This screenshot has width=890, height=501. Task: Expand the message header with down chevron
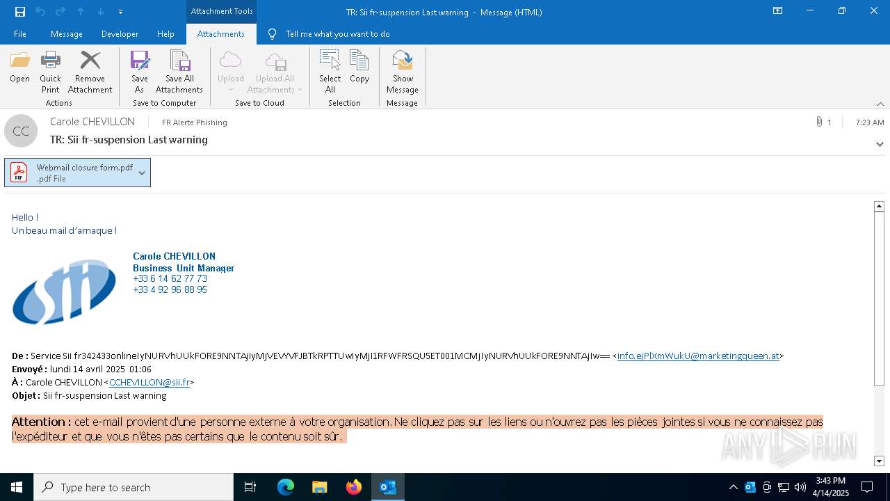pos(880,144)
